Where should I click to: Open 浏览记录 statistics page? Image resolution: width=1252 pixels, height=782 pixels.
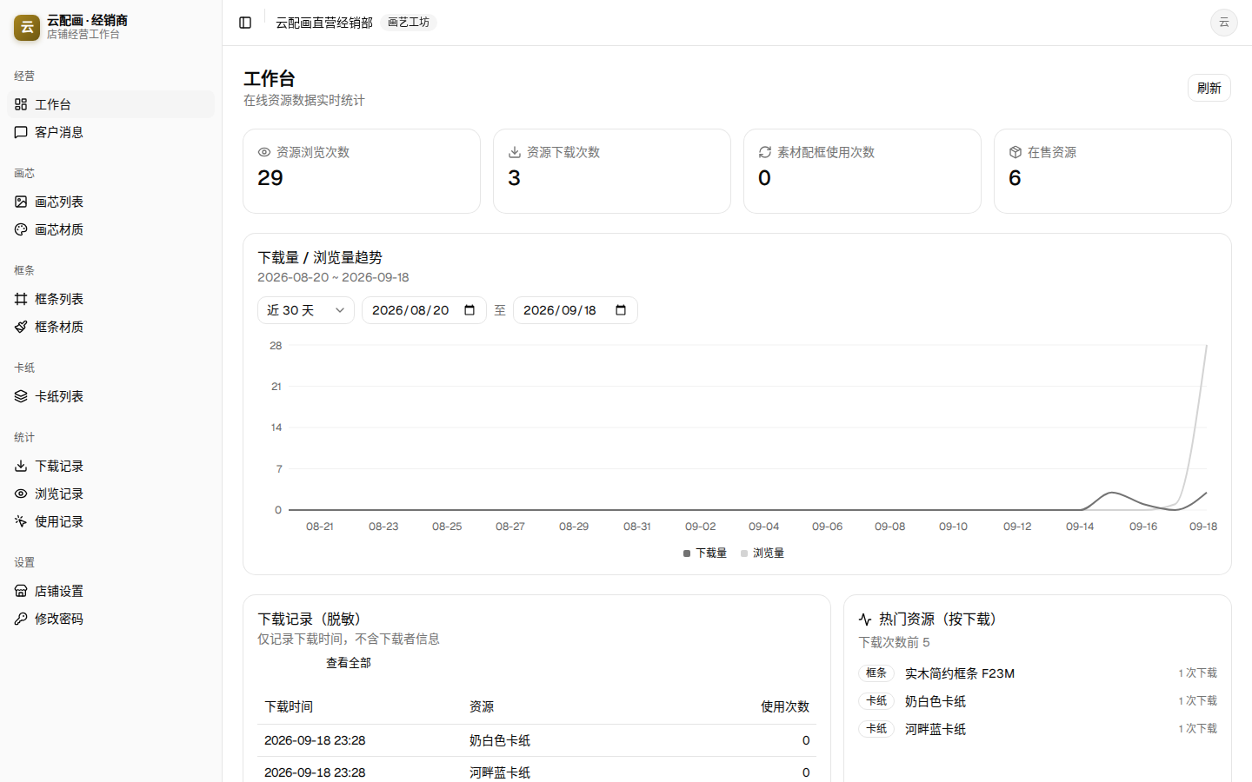point(110,494)
